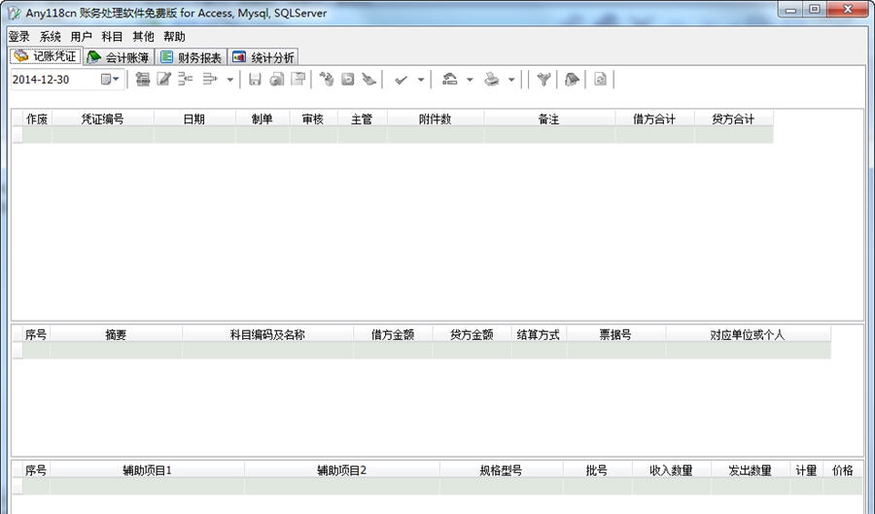Click the 附件数 column header
875x514 pixels.
[436, 119]
